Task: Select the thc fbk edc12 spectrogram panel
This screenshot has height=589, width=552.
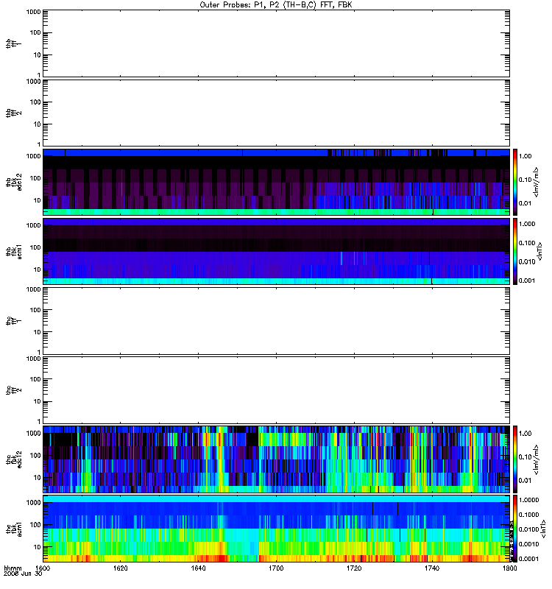Action: 276,459
